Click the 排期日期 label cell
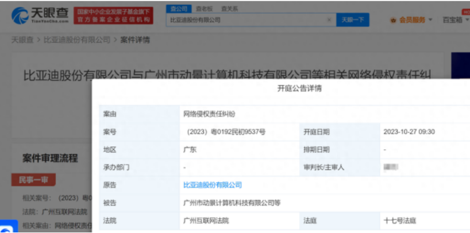 pos(340,149)
